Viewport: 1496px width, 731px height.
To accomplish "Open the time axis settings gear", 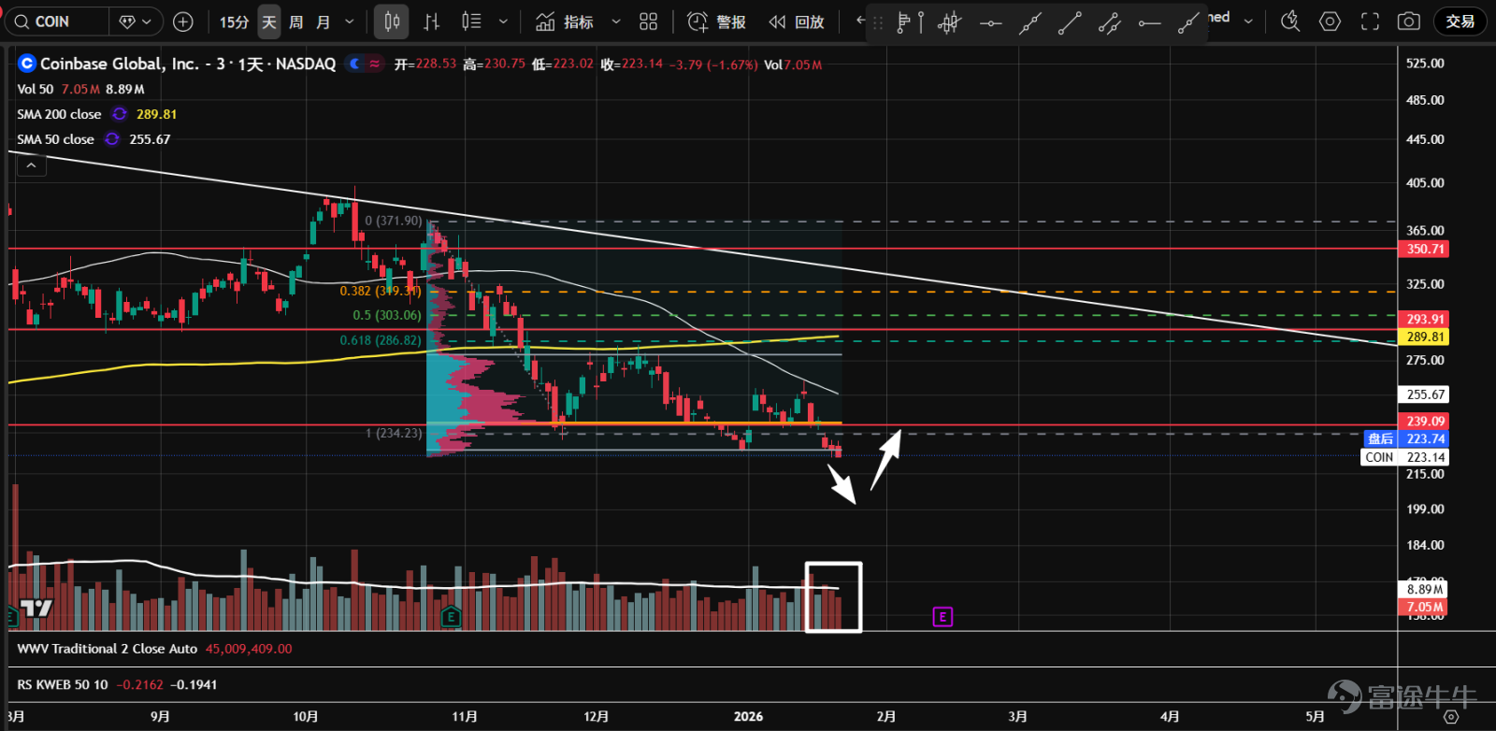I will (1451, 717).
